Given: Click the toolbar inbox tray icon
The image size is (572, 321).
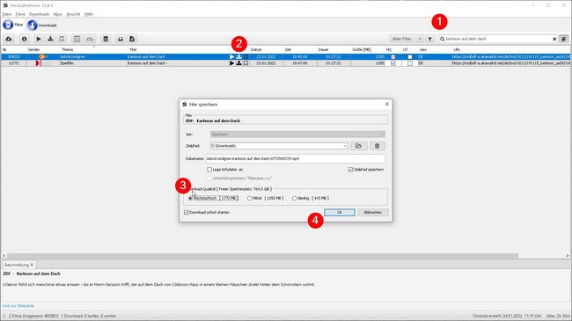Looking at the screenshot, I should [121, 39].
